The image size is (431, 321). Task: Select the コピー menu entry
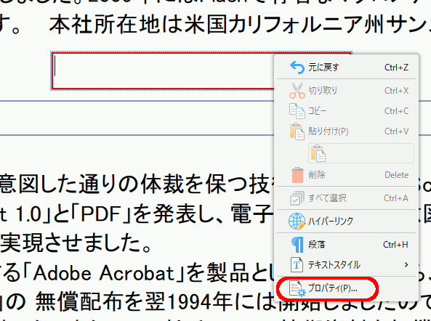click(x=347, y=111)
